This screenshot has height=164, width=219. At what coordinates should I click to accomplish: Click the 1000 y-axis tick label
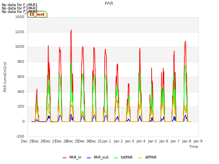[x=20, y=47]
